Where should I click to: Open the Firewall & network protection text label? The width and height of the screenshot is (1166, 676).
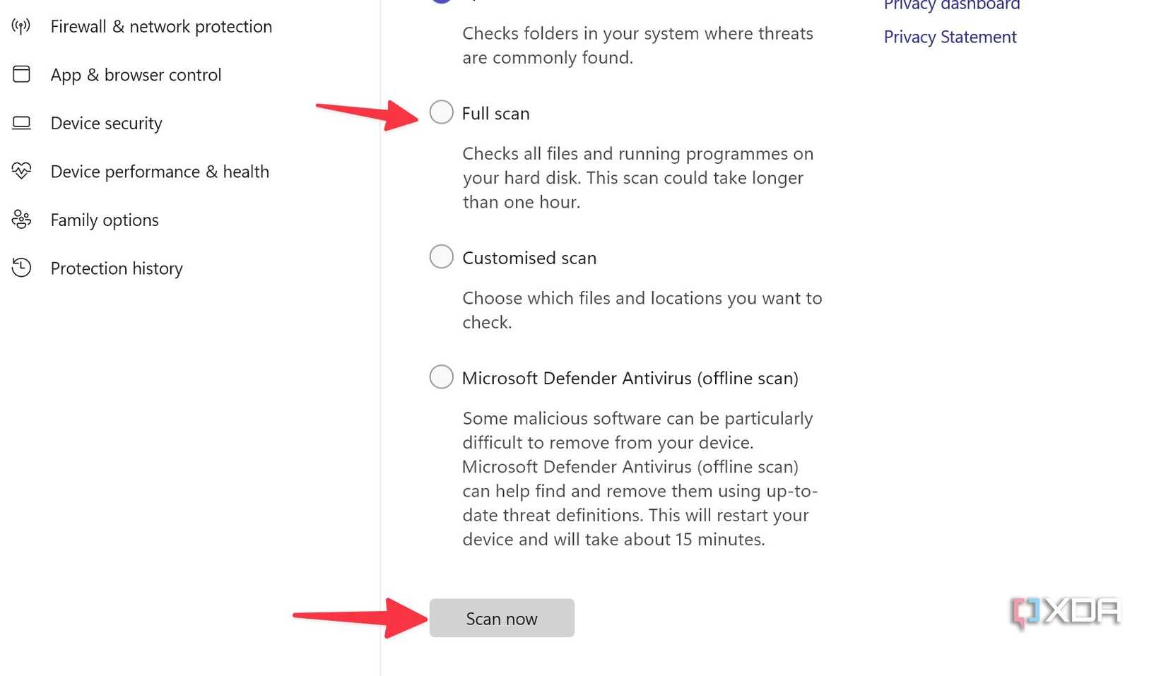[x=161, y=27]
